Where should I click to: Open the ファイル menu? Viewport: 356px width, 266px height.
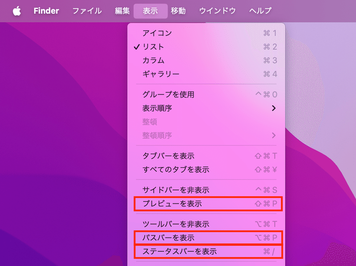coord(87,11)
